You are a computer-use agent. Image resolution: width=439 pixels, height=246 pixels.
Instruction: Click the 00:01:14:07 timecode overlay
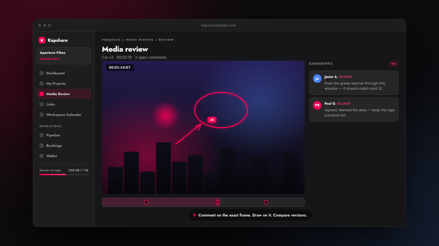120,67
